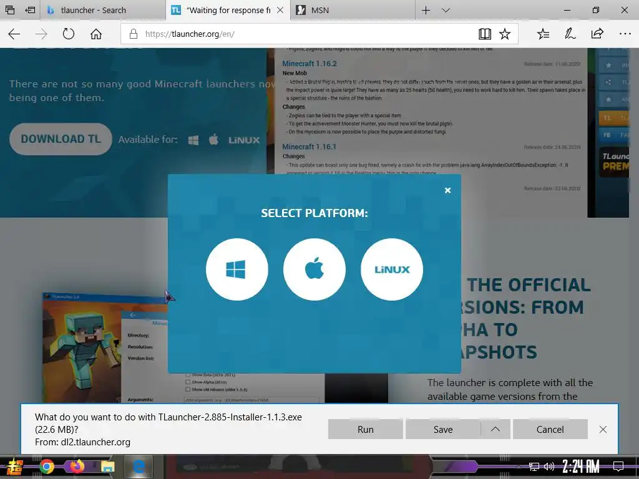
Task: Expand the Save options arrow
Action: pos(495,429)
